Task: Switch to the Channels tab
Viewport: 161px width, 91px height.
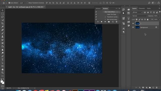Action: point(142,8)
